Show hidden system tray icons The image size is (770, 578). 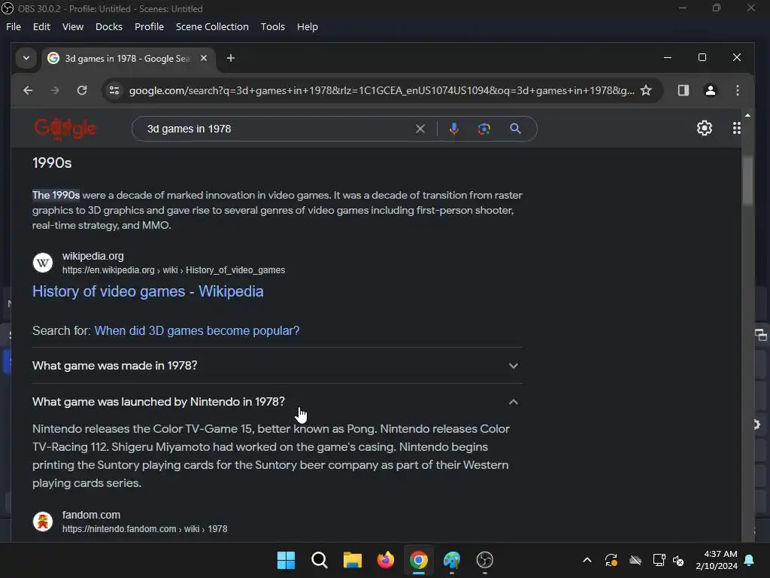[587, 560]
